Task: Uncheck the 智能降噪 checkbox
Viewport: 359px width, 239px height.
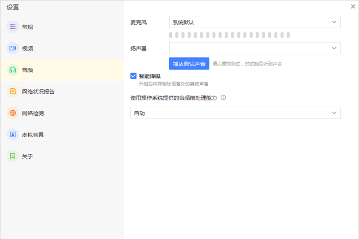Action: tap(133, 76)
